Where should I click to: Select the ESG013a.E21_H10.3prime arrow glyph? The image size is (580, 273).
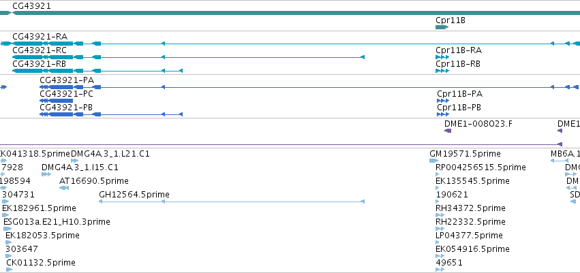coord(7,229)
